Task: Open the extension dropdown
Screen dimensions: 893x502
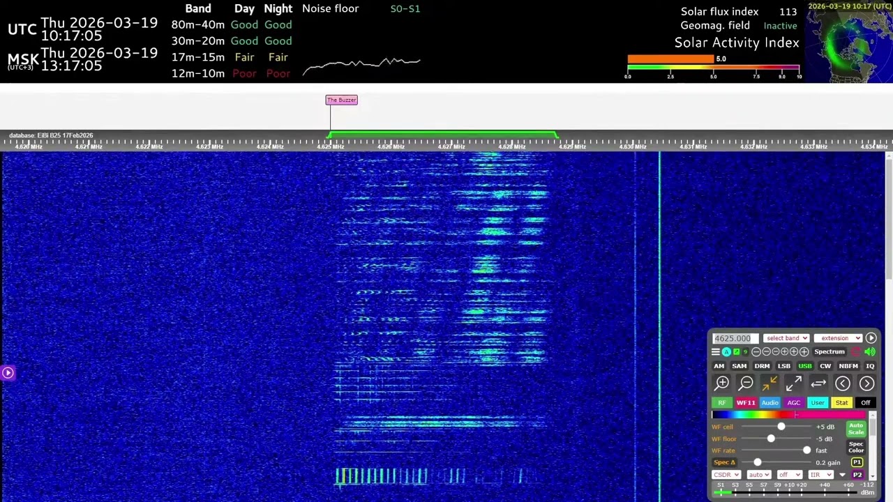Action: (838, 338)
